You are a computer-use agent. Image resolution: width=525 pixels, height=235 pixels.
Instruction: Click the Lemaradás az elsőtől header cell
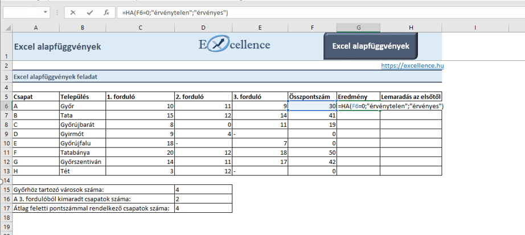411,97
